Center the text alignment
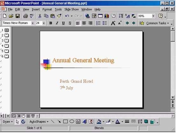Viewport: 176px width, 133px height. point(84,23)
